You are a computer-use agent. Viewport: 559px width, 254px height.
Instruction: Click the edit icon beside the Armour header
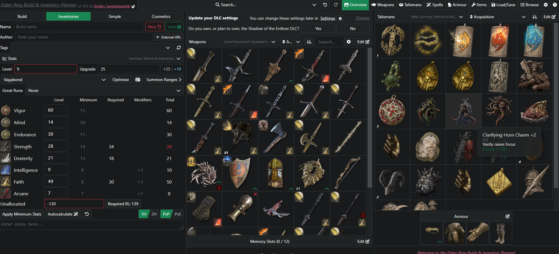[508, 216]
